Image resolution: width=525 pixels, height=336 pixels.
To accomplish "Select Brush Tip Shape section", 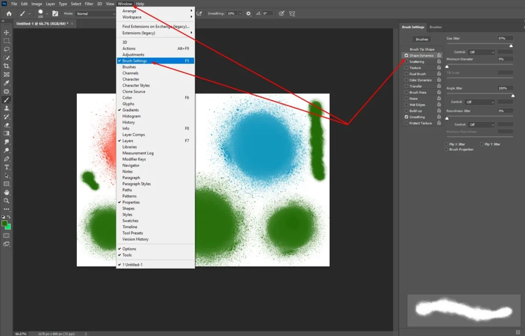I will (422, 49).
